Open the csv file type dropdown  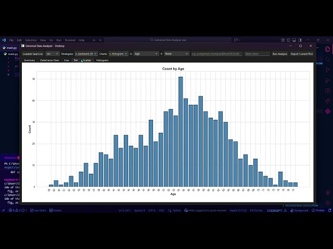click(x=52, y=54)
